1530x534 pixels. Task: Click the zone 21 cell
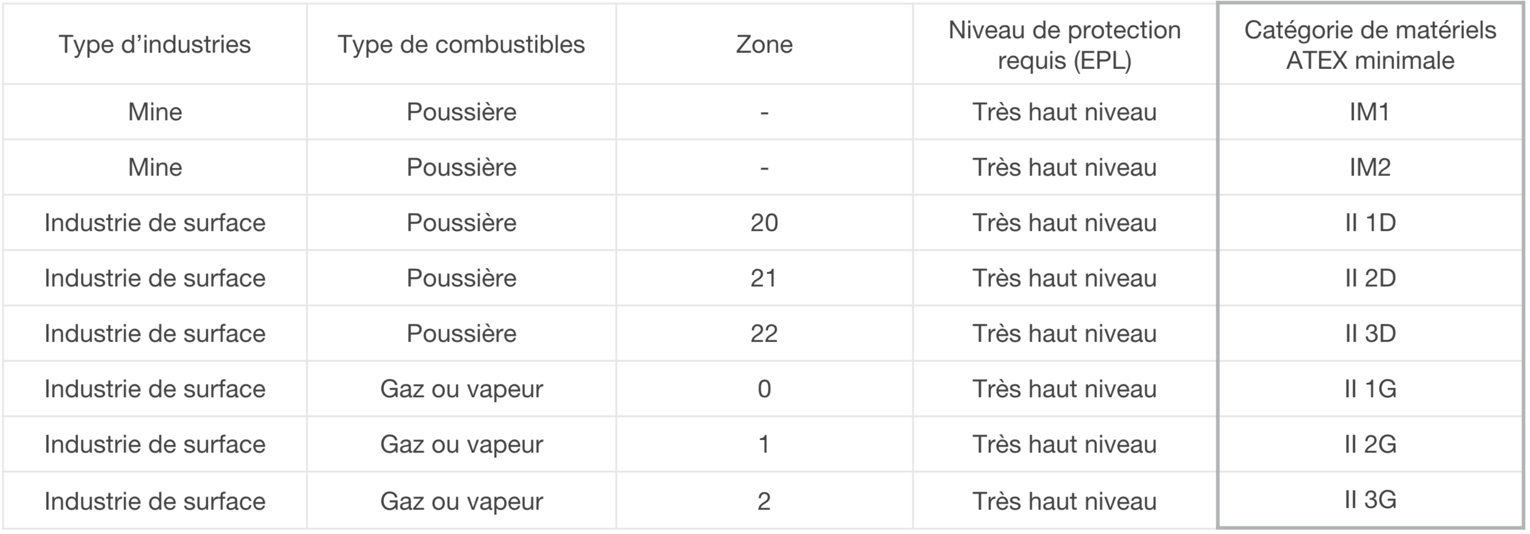point(764,278)
